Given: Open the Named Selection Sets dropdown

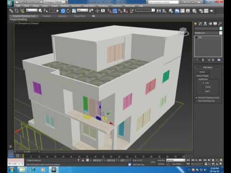Looking at the screenshot, I should point(145,10).
